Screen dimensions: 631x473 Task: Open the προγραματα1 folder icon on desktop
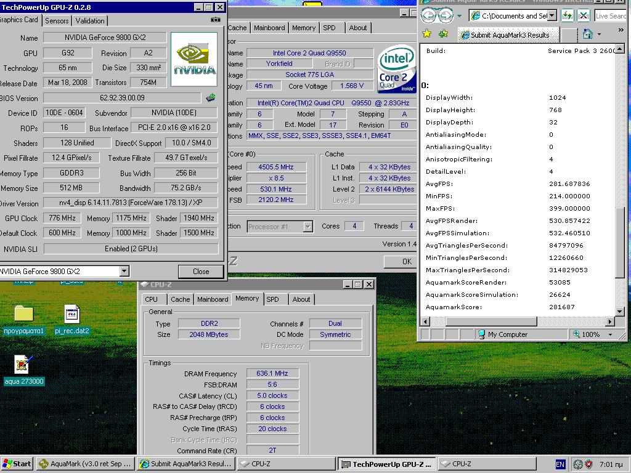tap(24, 313)
